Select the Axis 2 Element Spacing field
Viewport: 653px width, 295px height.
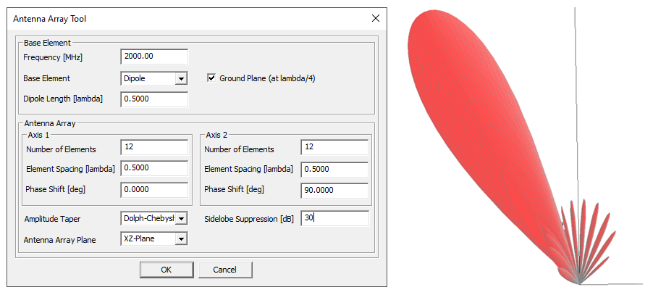(x=334, y=169)
